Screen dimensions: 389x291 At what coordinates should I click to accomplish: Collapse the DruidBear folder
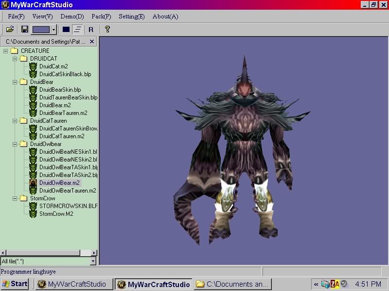coord(15,82)
